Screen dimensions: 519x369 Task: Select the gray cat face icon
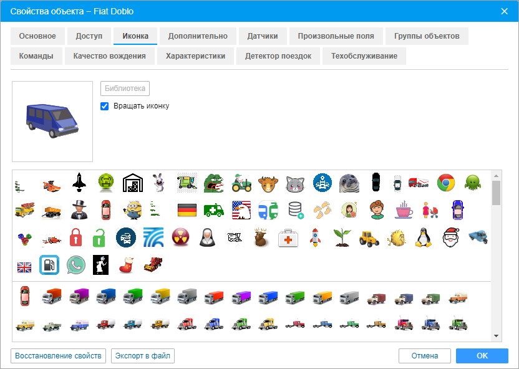tap(295, 184)
